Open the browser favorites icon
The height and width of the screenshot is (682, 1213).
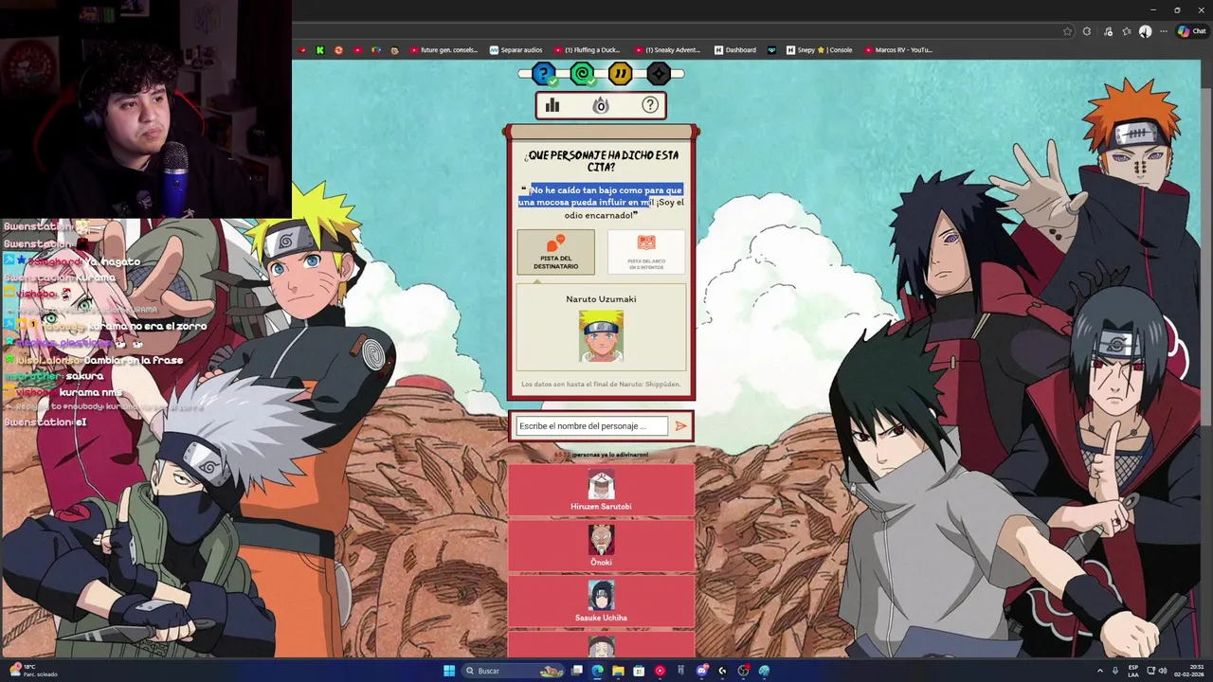click(x=1127, y=31)
